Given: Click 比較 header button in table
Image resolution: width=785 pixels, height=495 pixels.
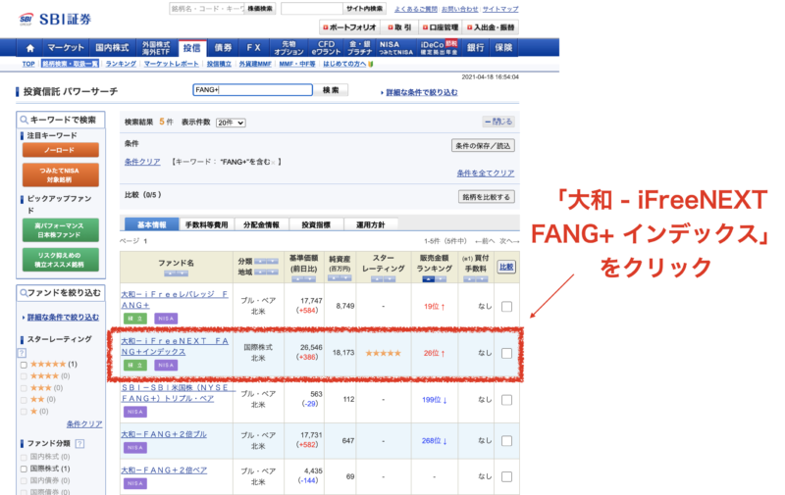Looking at the screenshot, I should [506, 267].
